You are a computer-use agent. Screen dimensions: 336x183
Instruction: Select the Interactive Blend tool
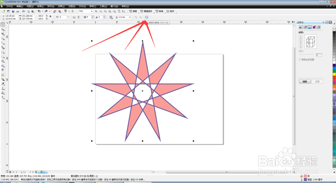[x=3, y=79]
